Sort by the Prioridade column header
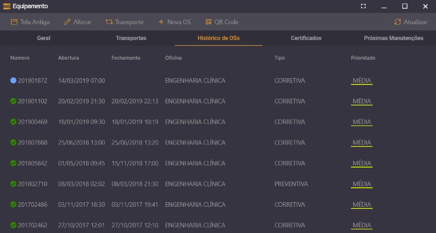This screenshot has width=436, height=233. [363, 58]
